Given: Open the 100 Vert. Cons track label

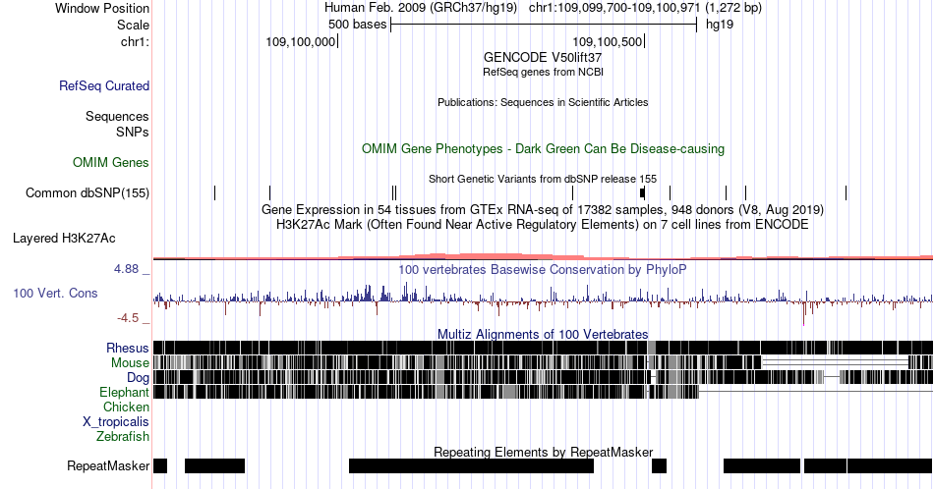Looking at the screenshot, I should [x=55, y=293].
